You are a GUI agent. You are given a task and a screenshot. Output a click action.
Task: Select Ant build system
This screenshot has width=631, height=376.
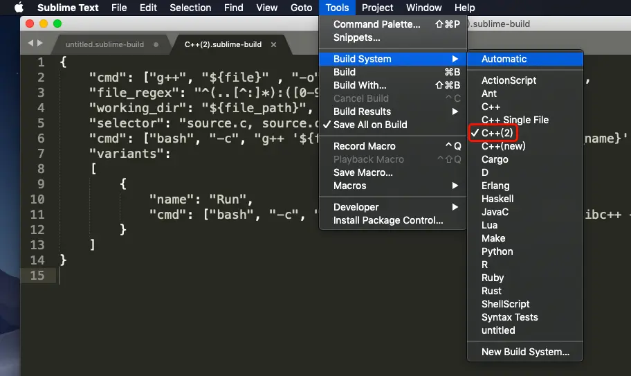coord(525,93)
